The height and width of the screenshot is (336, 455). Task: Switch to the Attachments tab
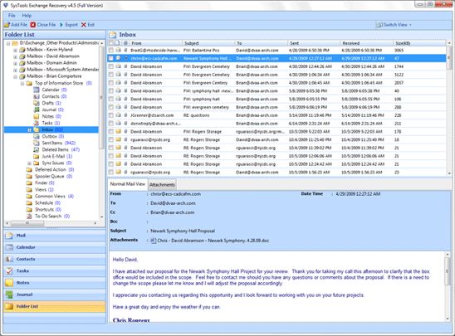(x=162, y=184)
